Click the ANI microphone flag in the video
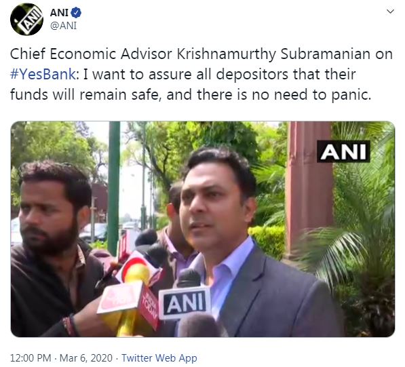The image size is (405, 367). [185, 303]
